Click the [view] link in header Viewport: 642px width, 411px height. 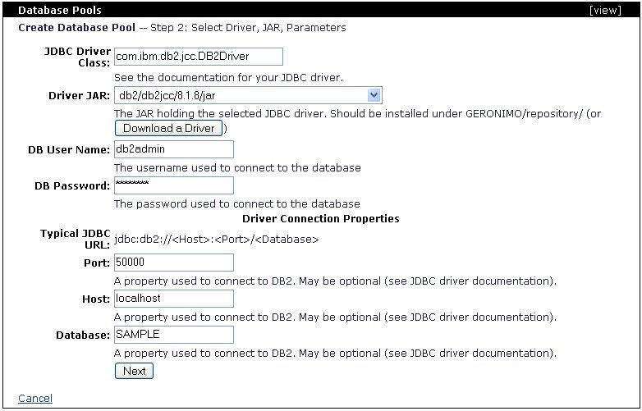[605, 10]
